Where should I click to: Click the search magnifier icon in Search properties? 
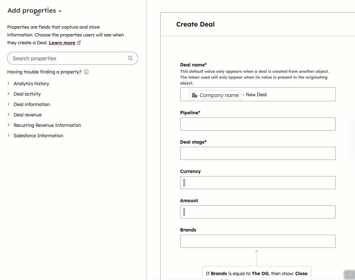(130, 58)
